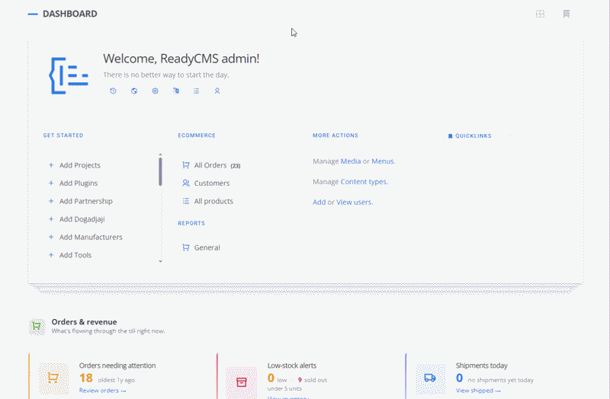This screenshot has width=610, height=399.
Task: Click the MORE ACTIONS section heading
Action: coord(335,136)
